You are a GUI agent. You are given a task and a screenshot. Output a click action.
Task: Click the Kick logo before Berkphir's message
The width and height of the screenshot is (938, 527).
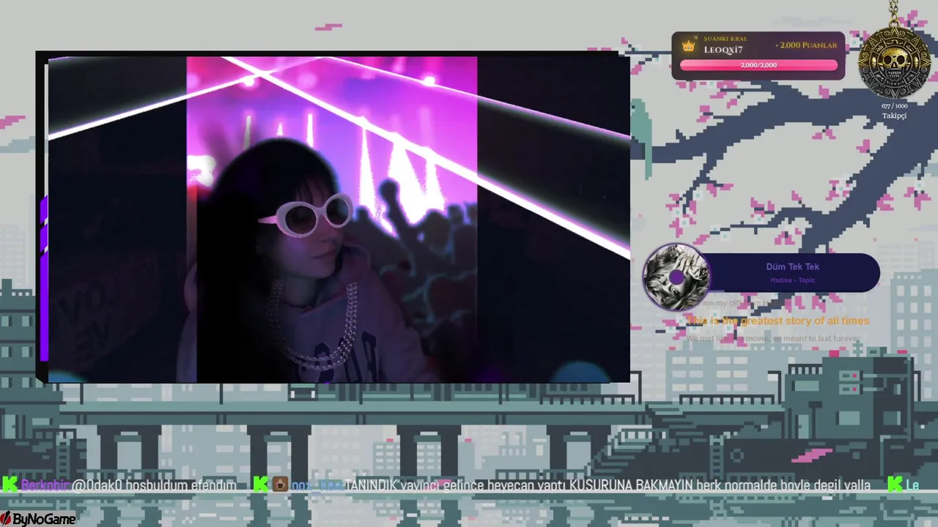point(10,485)
